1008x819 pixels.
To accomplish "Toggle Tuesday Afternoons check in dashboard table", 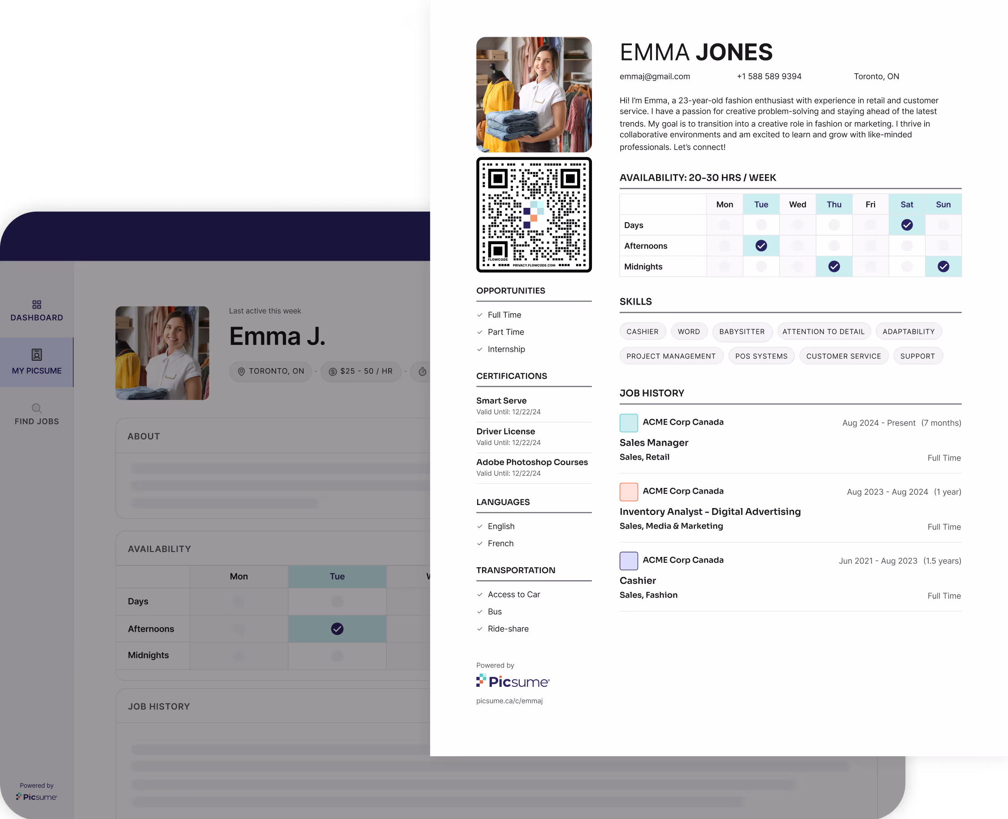I will coord(337,629).
